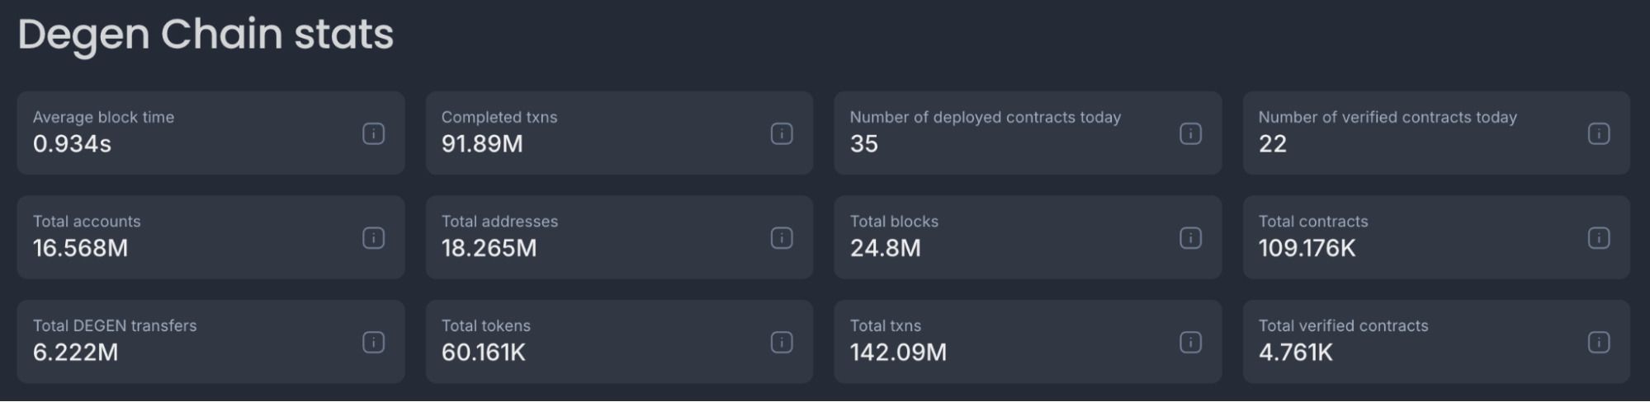Click the Total accounts info icon
The width and height of the screenshot is (1650, 402).
pyautogui.click(x=373, y=238)
